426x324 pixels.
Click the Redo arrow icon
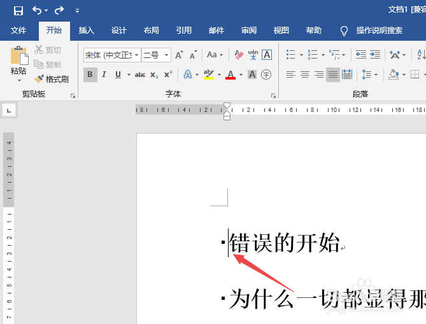coord(59,10)
